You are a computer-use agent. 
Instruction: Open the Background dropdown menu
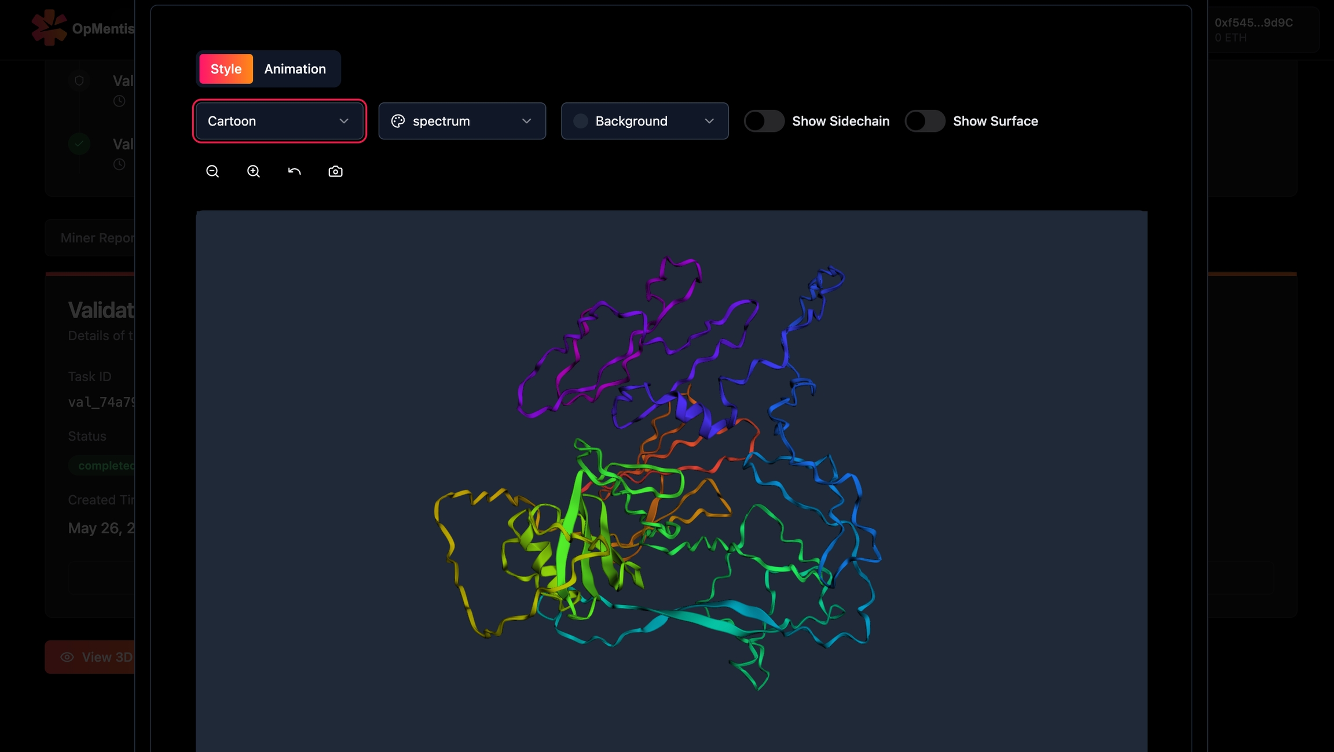(644, 121)
